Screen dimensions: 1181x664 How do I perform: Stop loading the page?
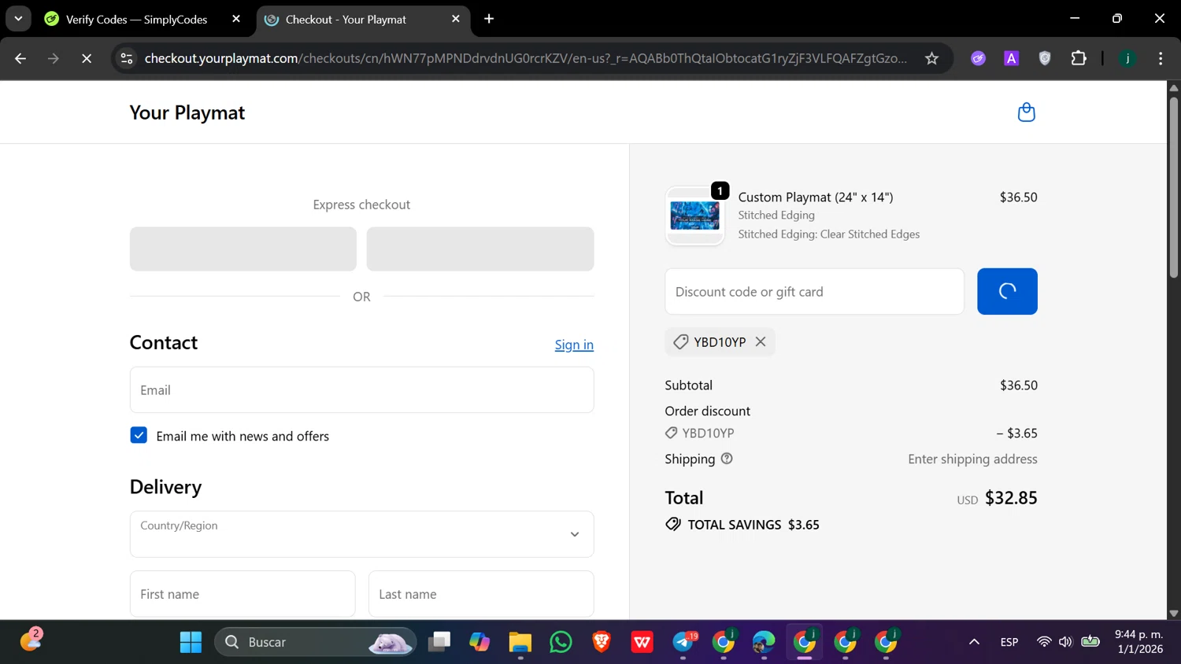tap(87, 58)
